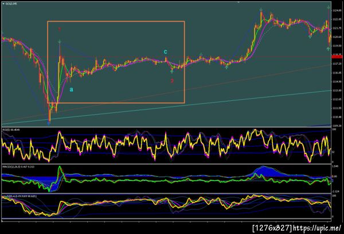Click the red wave label '2'
Screen dimensions: 344x234
[172, 81]
